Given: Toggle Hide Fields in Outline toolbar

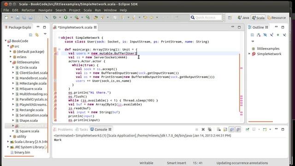Looking at the screenshot, I should point(265,35).
